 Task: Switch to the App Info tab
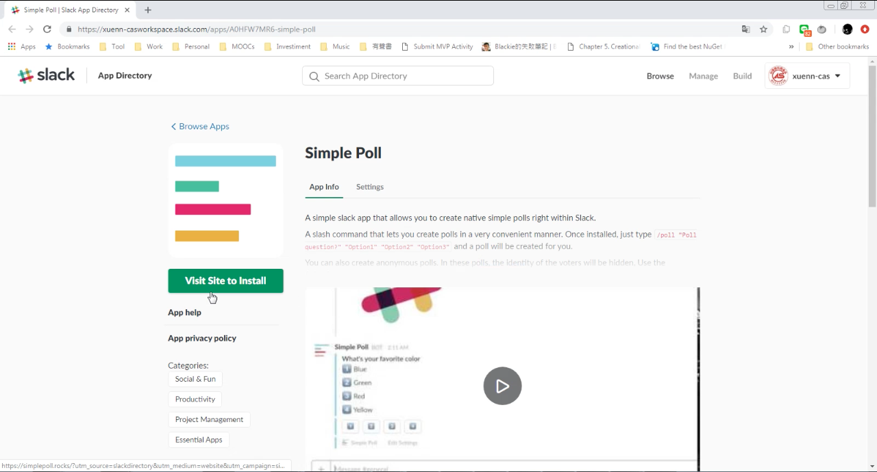pyautogui.click(x=324, y=187)
